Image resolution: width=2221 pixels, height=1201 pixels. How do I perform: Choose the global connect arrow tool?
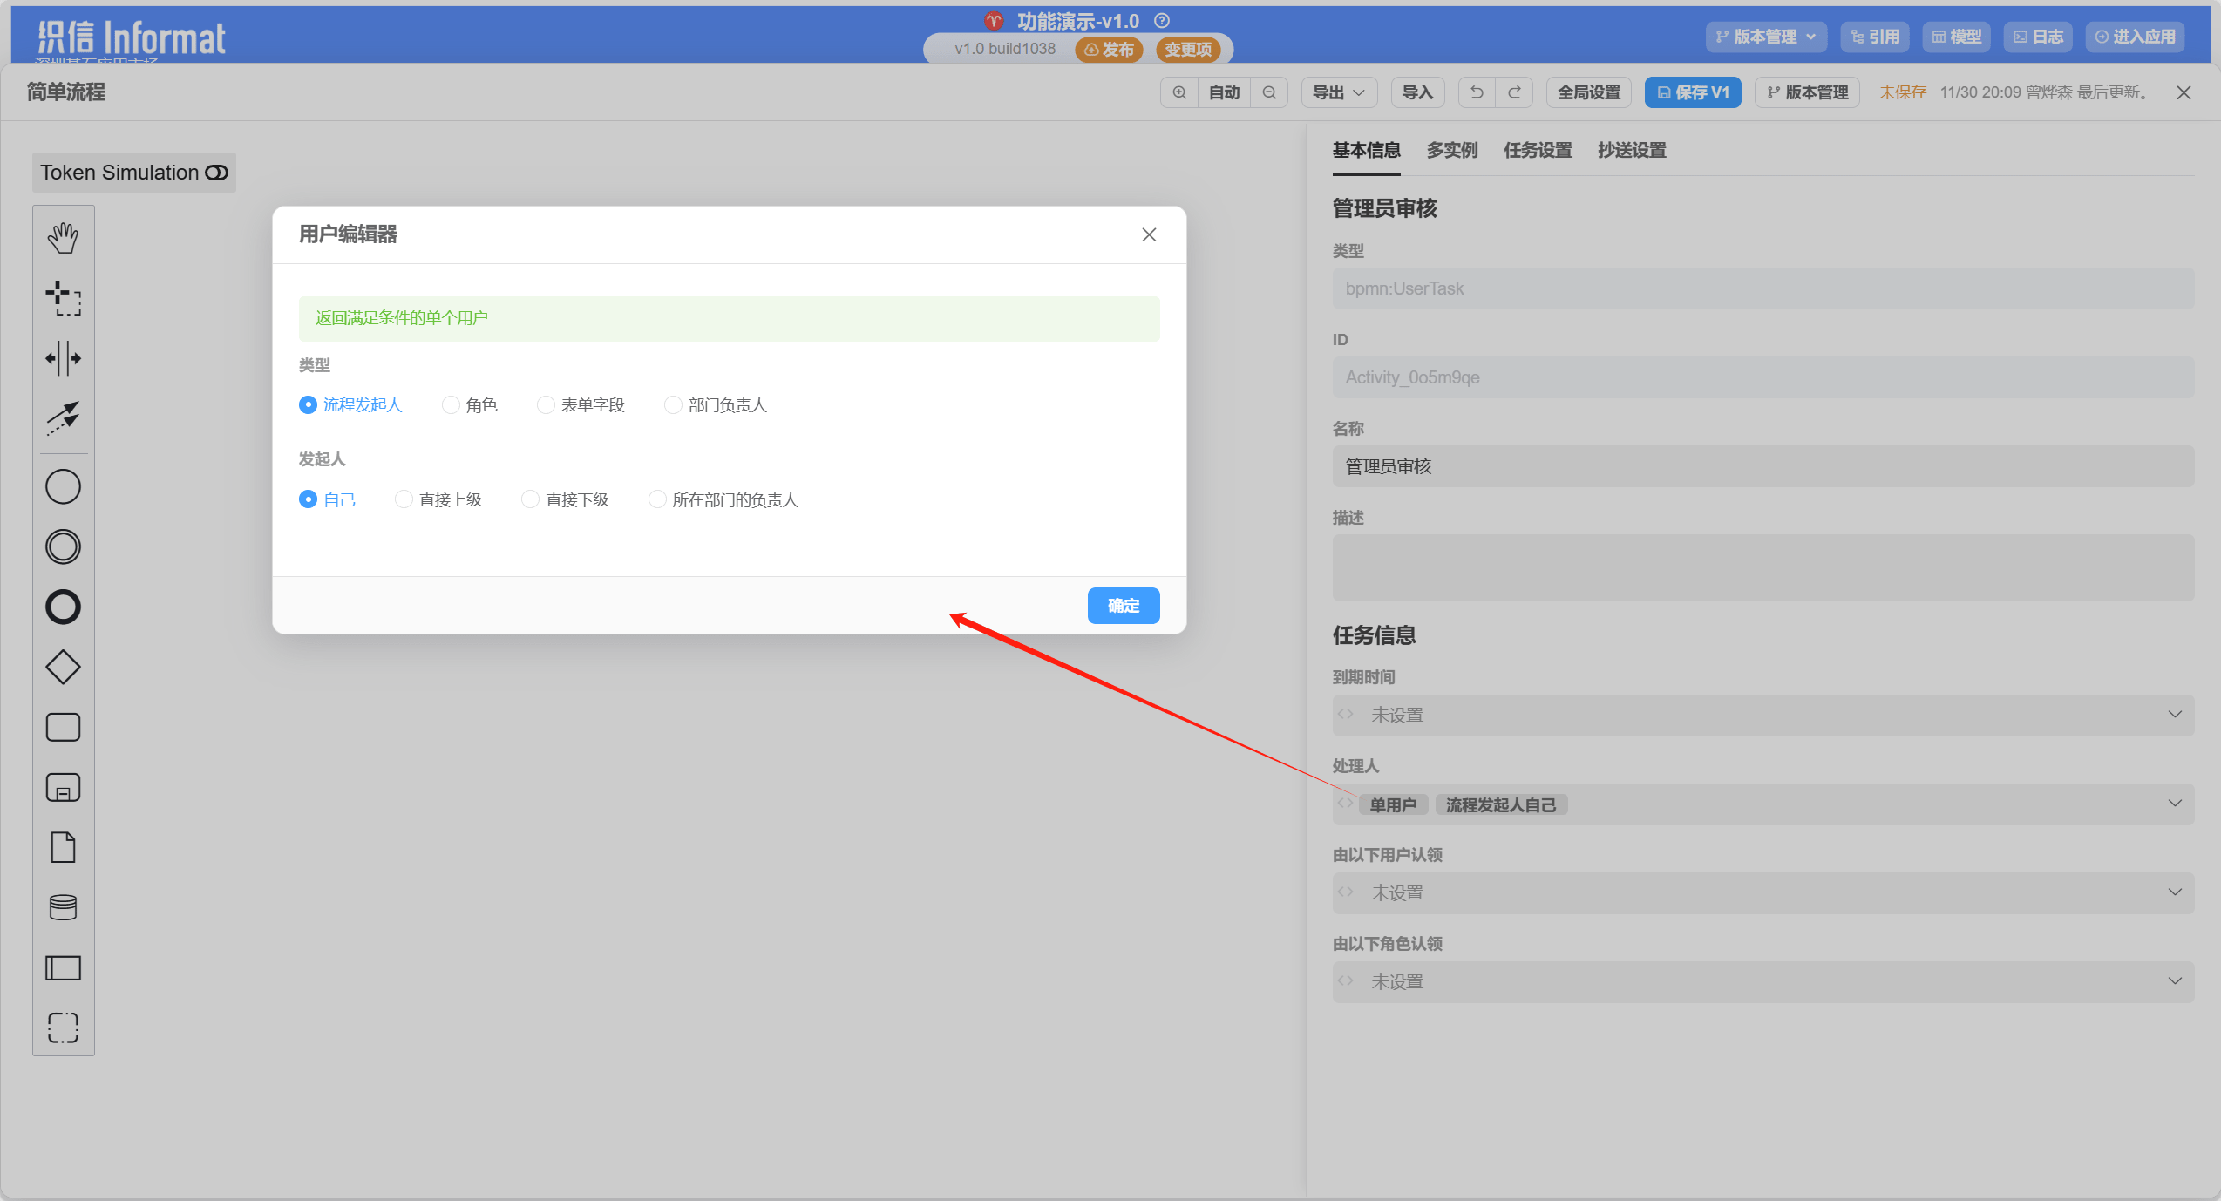point(63,418)
